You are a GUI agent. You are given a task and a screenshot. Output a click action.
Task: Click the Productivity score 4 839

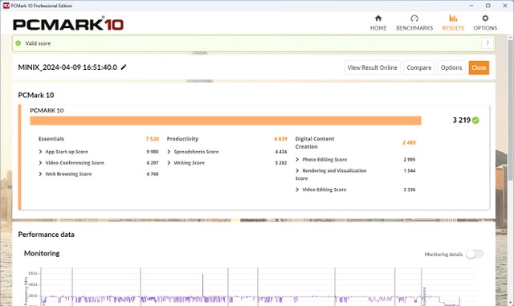click(280, 139)
